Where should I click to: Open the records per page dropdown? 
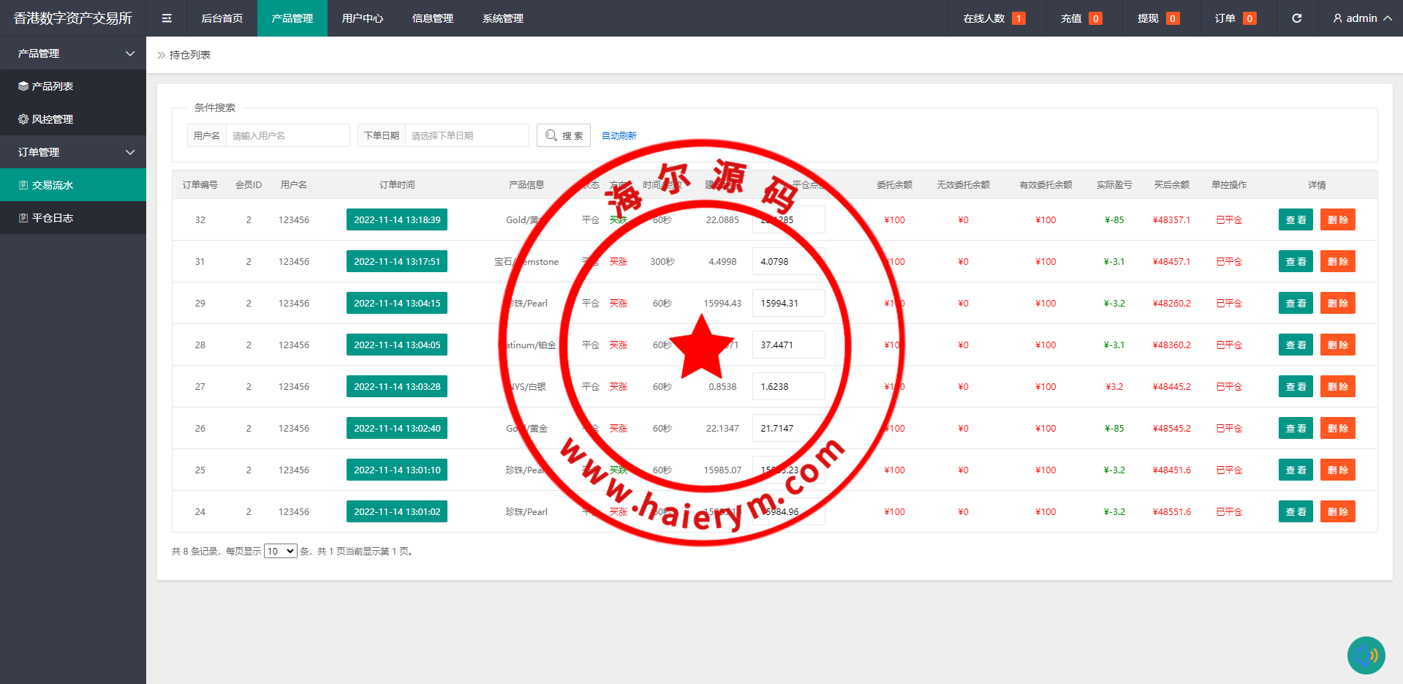(280, 551)
